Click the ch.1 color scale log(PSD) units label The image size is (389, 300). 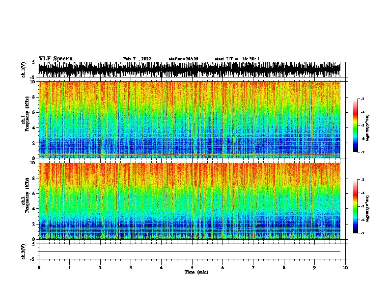point(367,127)
